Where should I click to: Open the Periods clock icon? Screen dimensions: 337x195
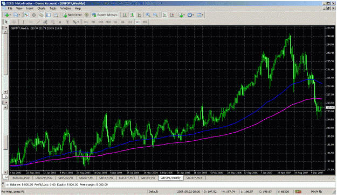coord(190,15)
